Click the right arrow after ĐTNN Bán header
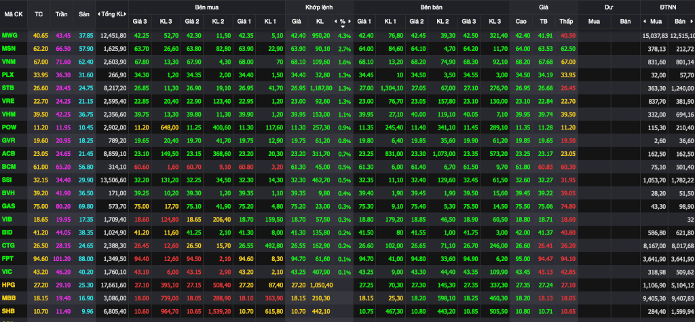The height and width of the screenshot is (322, 695). (690, 21)
